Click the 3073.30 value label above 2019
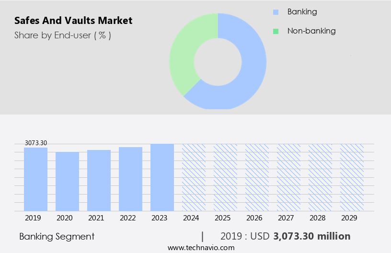391x253 pixels. pos(36,143)
